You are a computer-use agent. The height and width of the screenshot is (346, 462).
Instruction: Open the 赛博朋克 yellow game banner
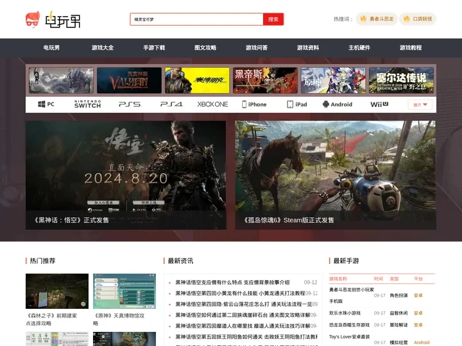click(x=197, y=80)
